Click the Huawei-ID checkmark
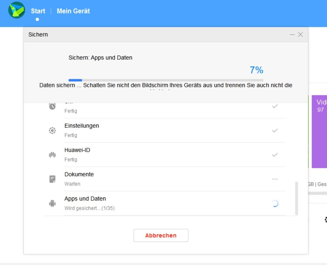The width and height of the screenshot is (327, 265). 275,155
